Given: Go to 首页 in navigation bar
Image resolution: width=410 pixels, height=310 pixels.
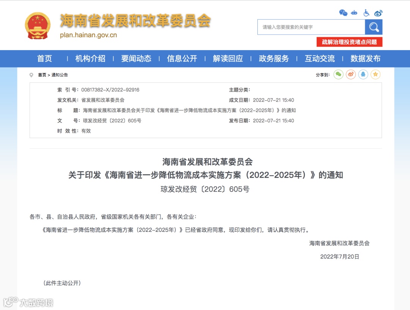Looking at the screenshot, I should click(x=44, y=58).
